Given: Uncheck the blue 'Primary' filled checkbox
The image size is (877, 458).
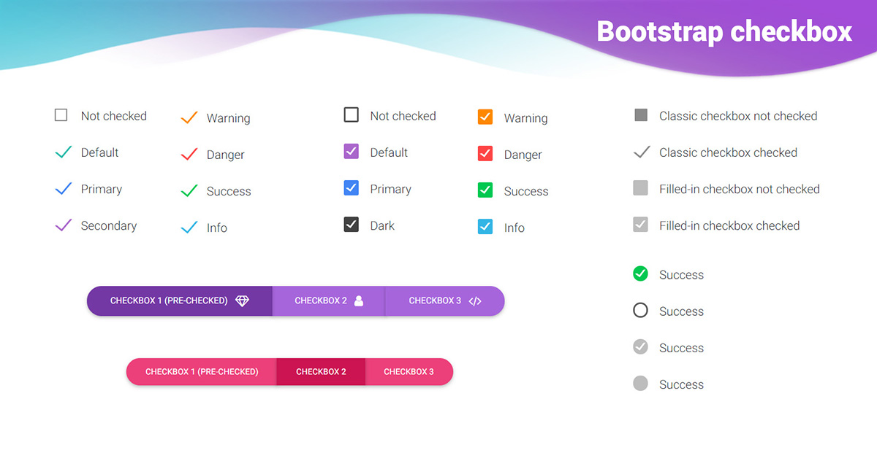Looking at the screenshot, I should pyautogui.click(x=352, y=188).
